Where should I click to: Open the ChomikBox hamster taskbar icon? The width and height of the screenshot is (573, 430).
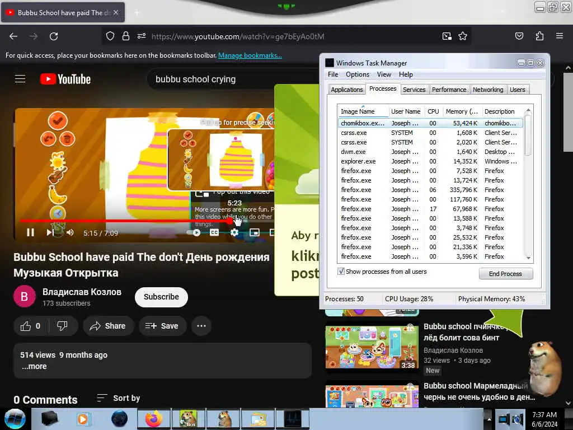tap(188, 419)
